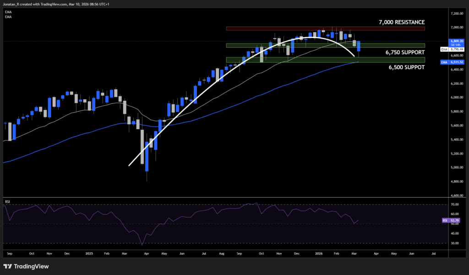
Task: Click the 2026 label on the time axis
Action: pyautogui.click(x=319, y=253)
